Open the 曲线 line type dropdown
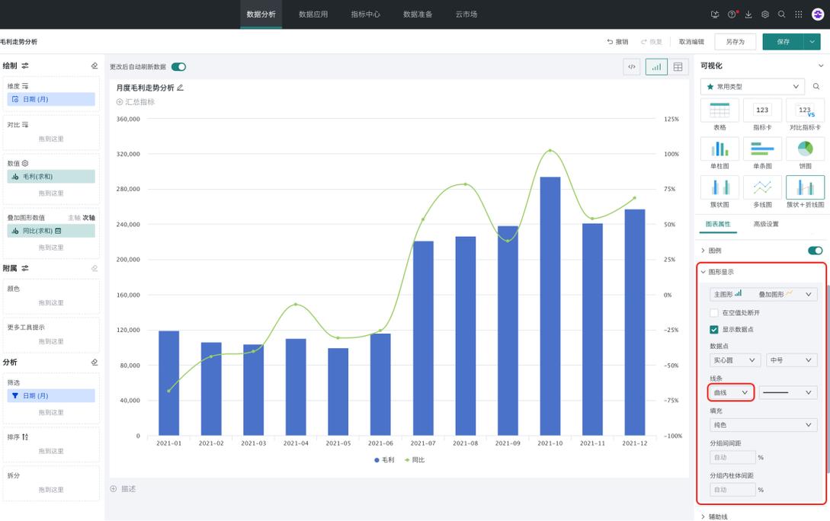The width and height of the screenshot is (830, 521). 731,392
